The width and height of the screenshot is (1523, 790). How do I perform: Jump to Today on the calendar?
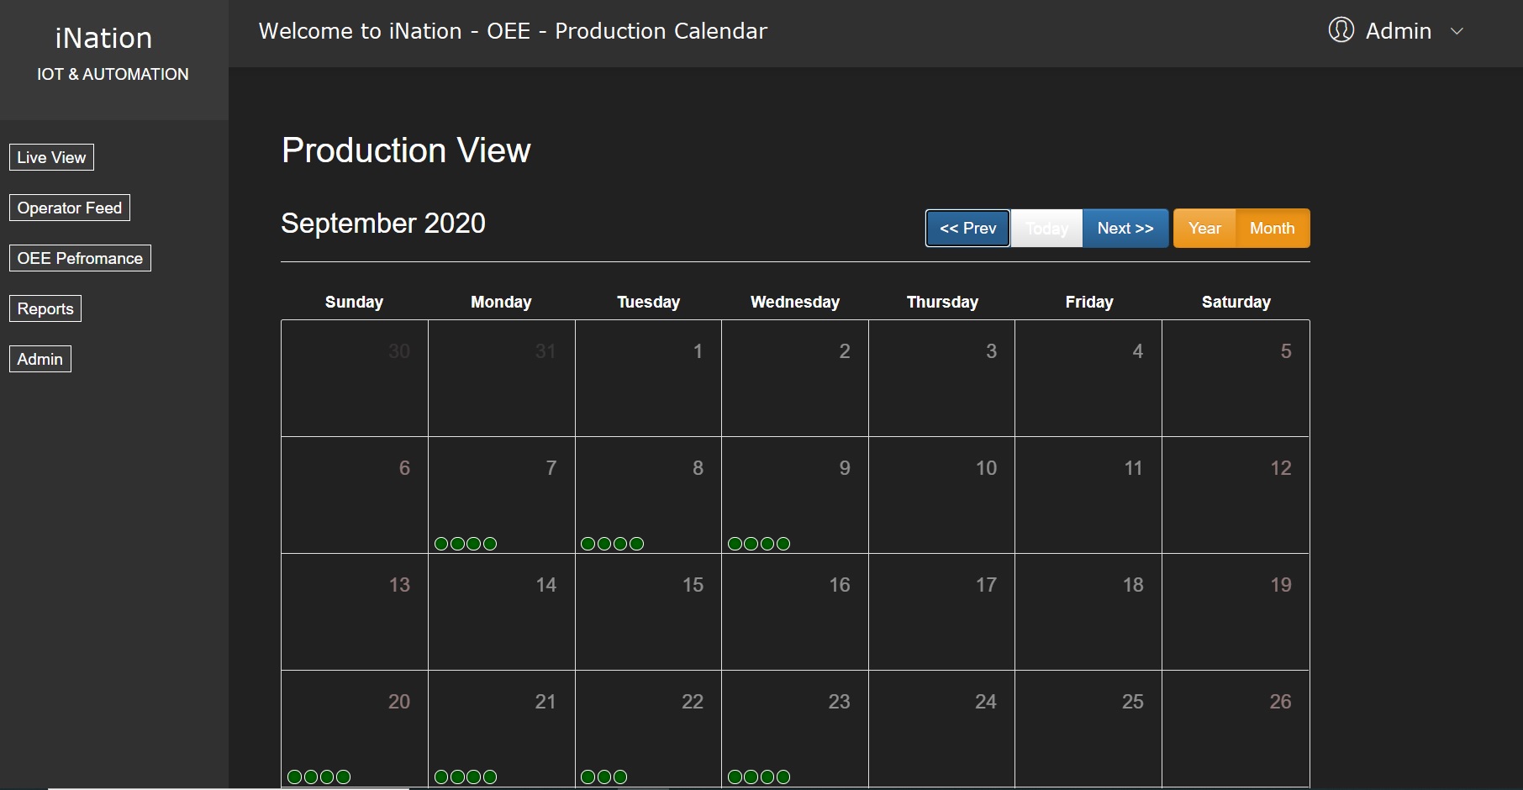(x=1046, y=229)
